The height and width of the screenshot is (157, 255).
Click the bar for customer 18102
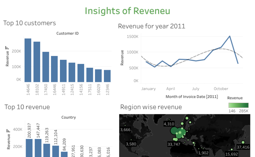(x=37, y=62)
